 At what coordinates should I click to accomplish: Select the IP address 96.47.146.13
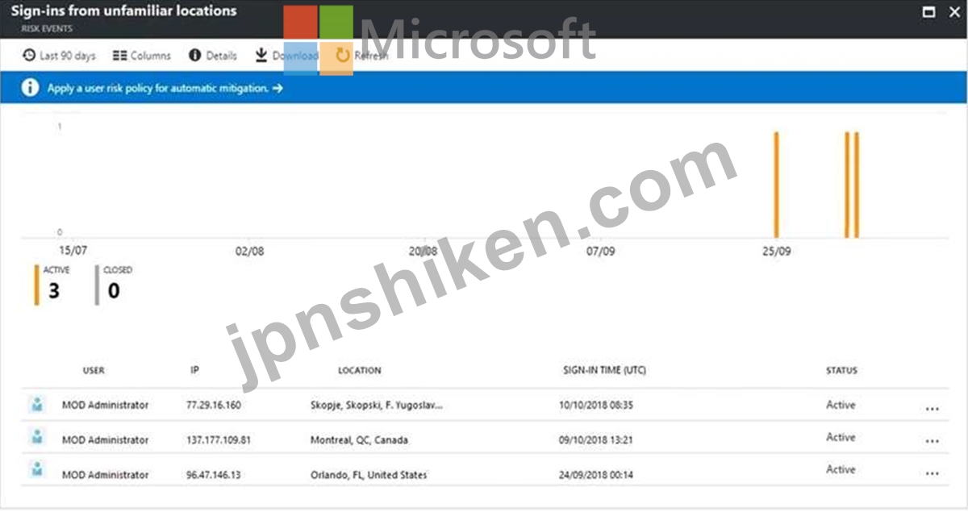point(213,475)
